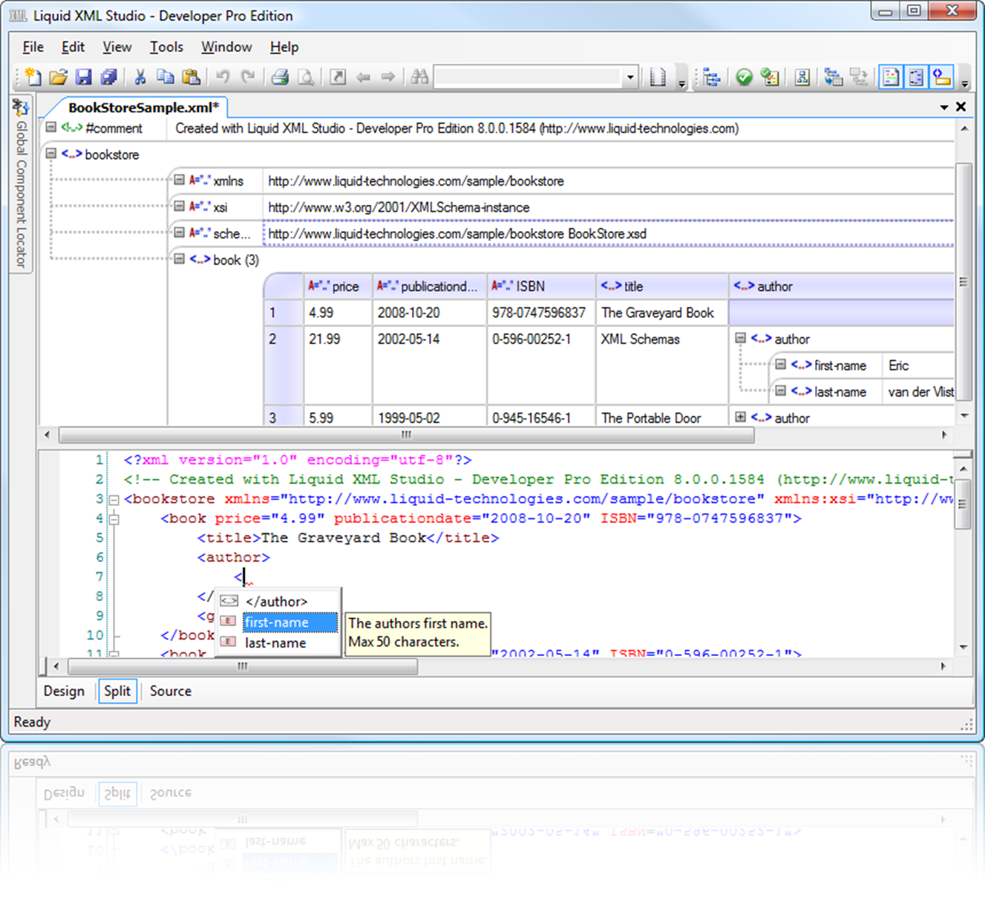Screen dimensions: 985x921
Task: Open the Help menu
Action: [284, 47]
